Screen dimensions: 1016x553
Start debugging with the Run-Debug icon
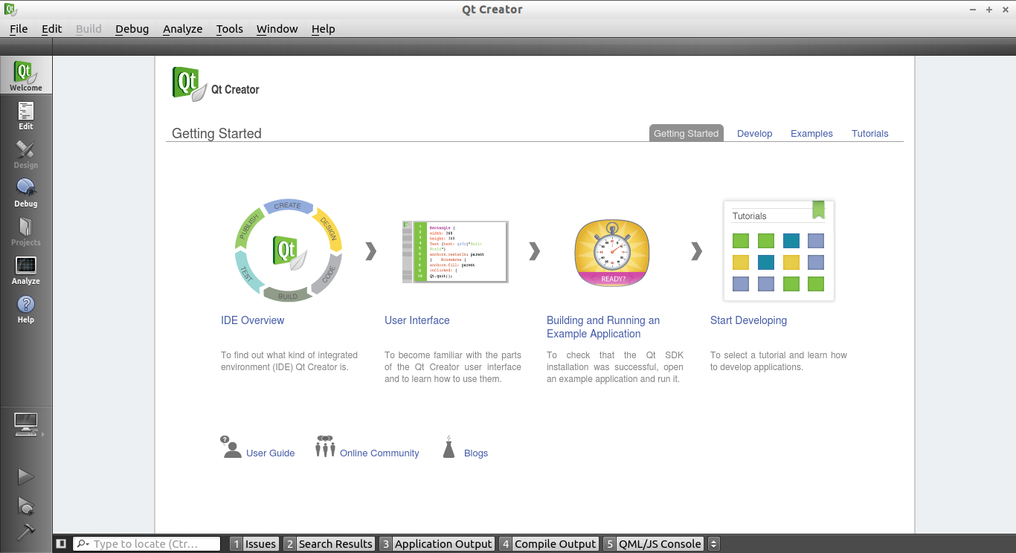coord(26,506)
